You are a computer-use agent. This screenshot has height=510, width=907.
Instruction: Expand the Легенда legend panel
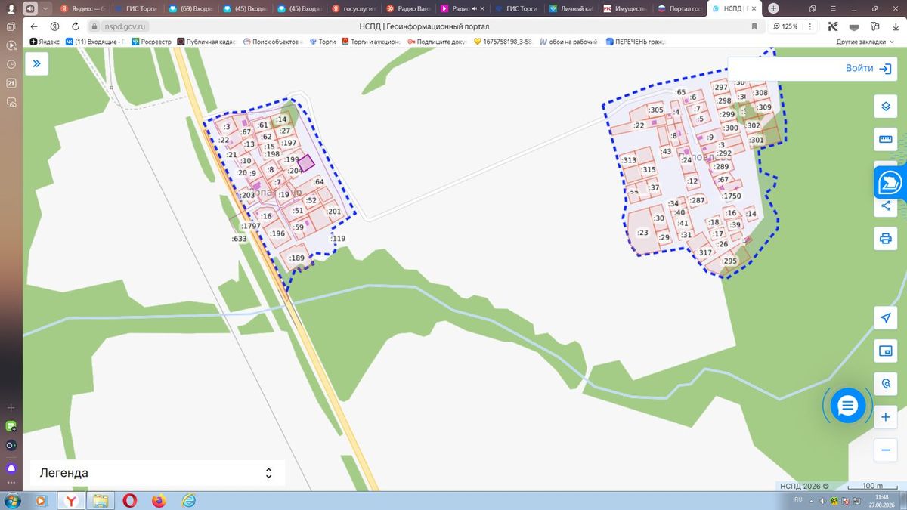tap(157, 473)
